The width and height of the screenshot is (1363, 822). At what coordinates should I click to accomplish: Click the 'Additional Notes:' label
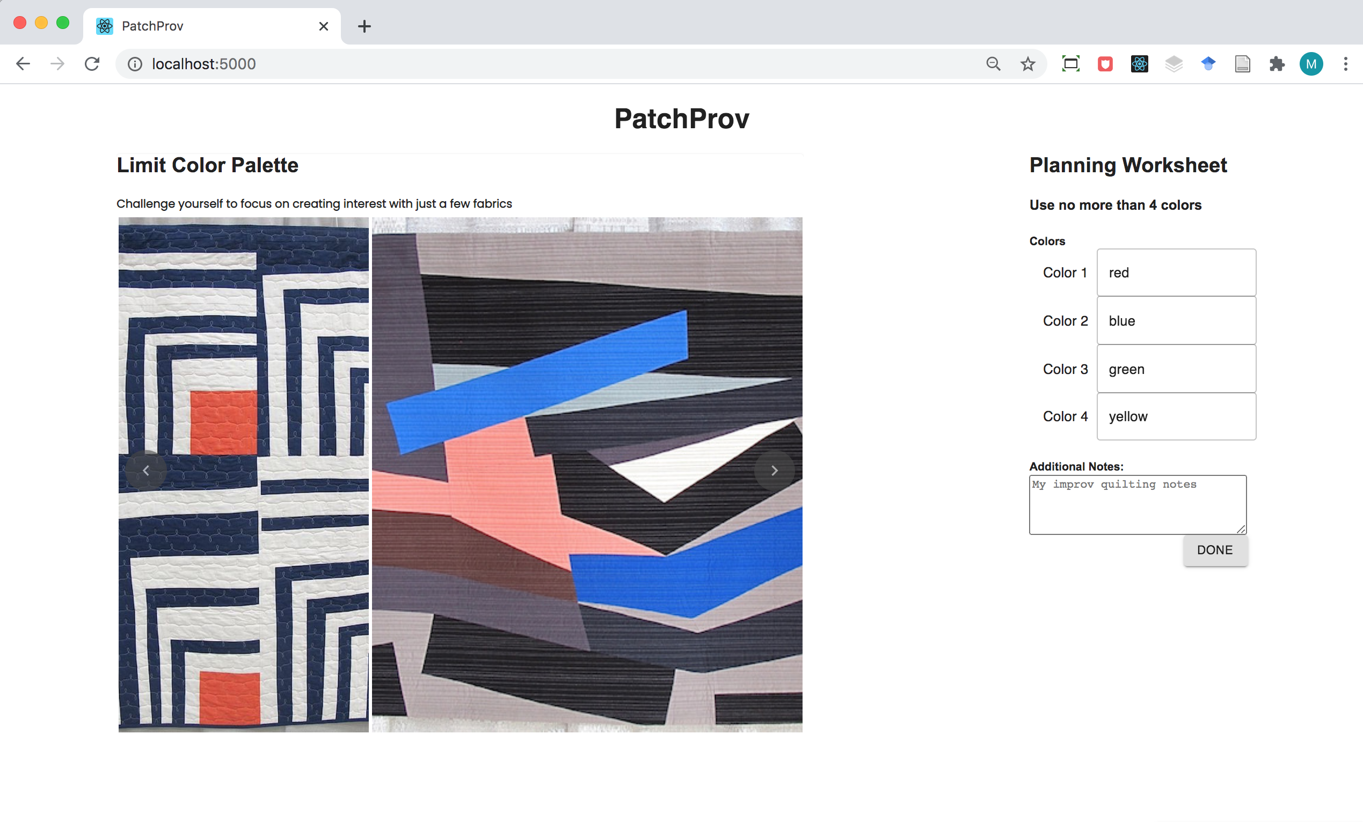coord(1076,467)
